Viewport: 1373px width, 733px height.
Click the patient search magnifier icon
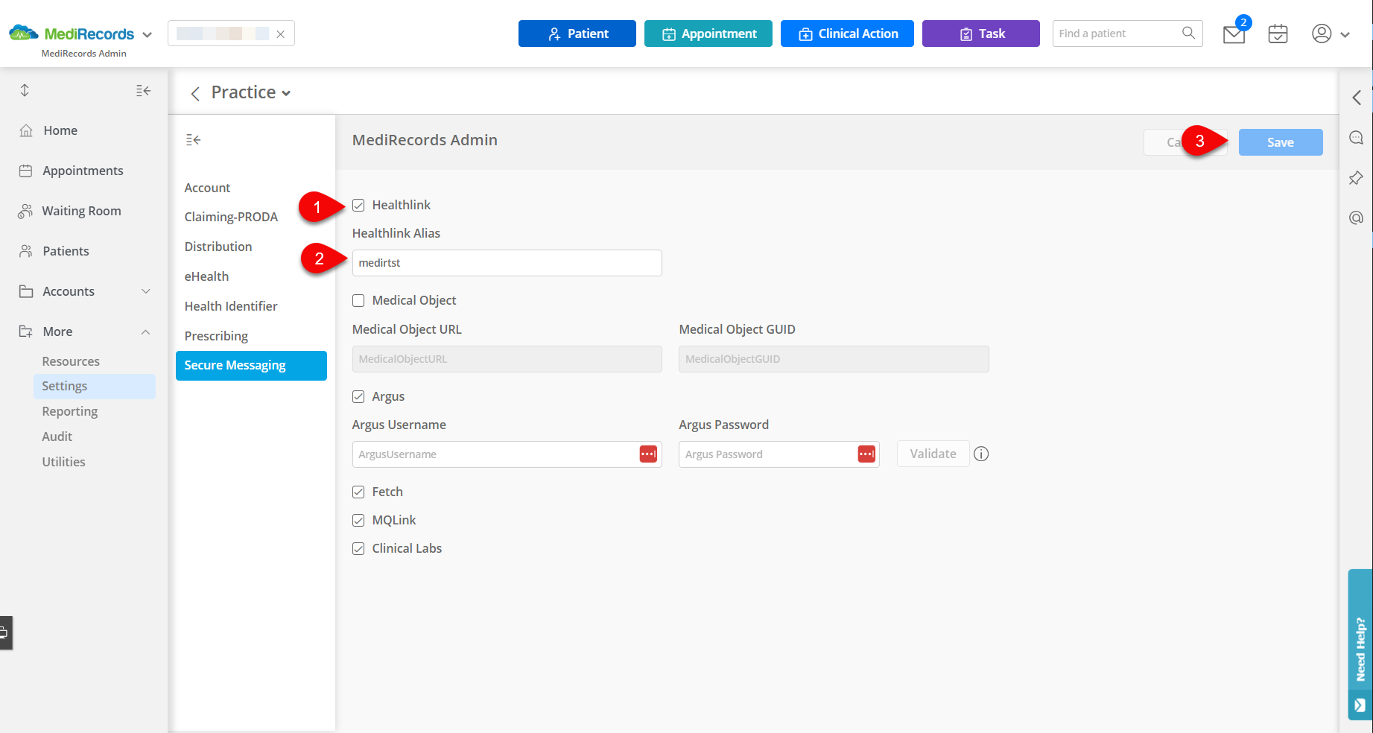click(x=1188, y=33)
